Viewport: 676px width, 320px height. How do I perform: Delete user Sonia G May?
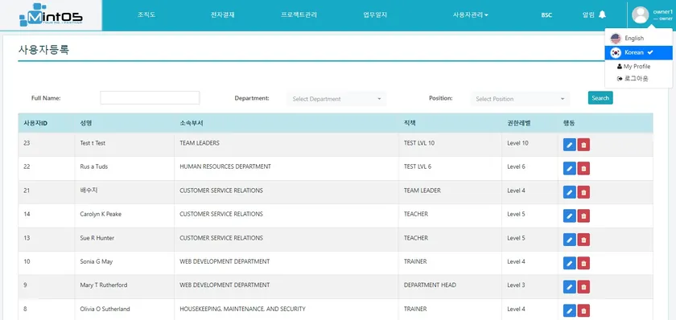(x=583, y=263)
